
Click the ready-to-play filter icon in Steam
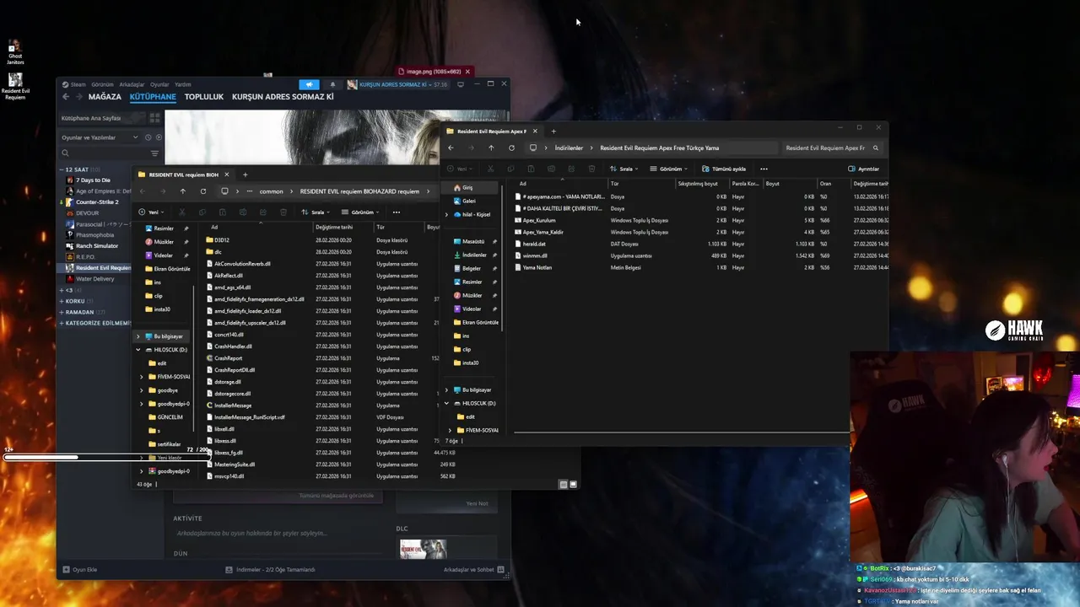[x=157, y=137]
